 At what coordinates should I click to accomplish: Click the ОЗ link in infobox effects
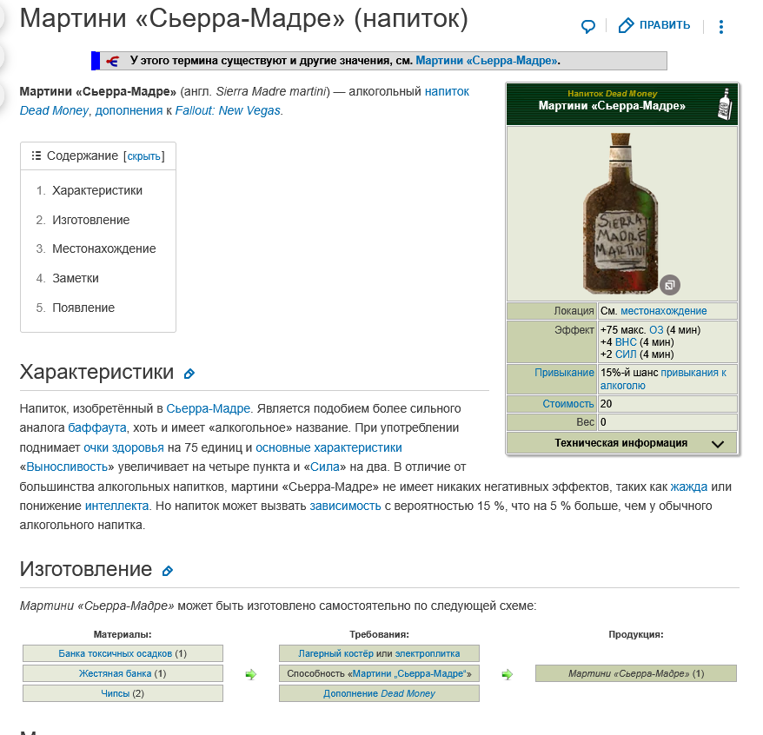click(656, 330)
